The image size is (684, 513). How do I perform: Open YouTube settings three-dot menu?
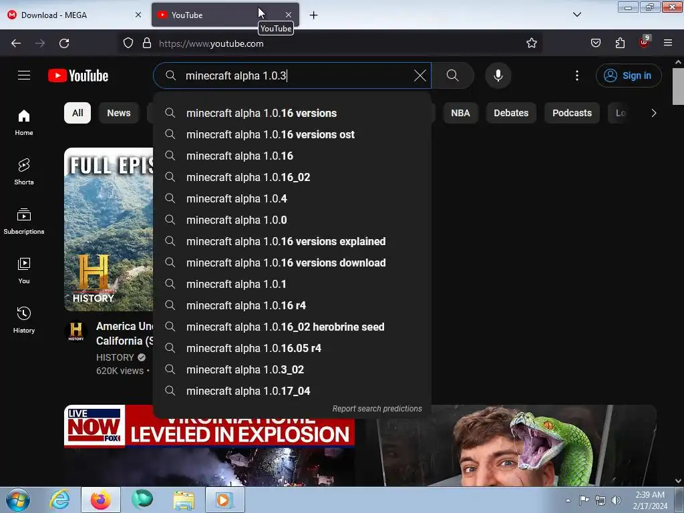(576, 75)
